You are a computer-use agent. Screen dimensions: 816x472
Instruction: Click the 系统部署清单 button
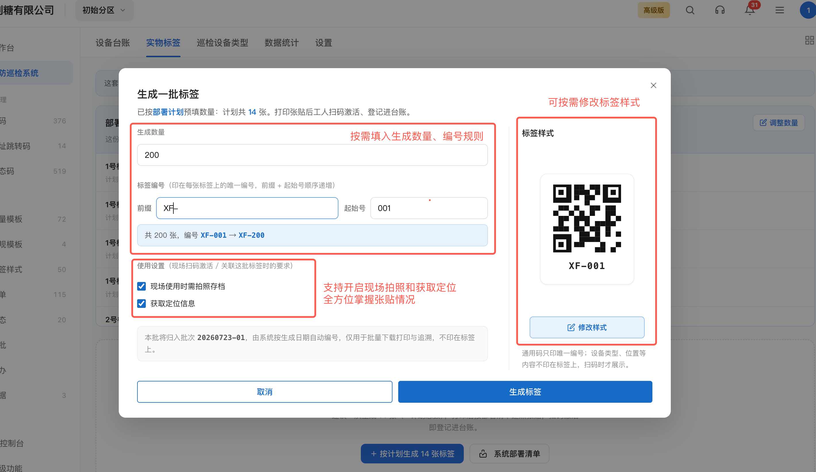509,454
